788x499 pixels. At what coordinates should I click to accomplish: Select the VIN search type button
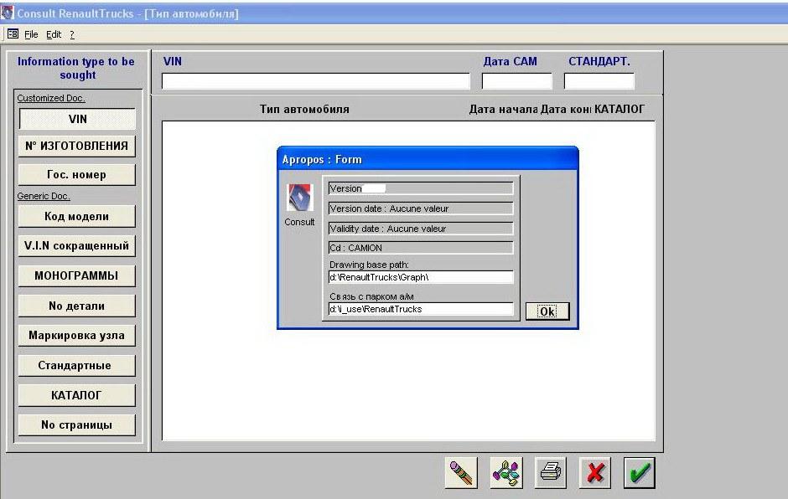pos(77,119)
